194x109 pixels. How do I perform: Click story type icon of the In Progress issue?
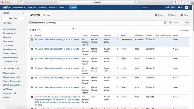tap(32, 40)
